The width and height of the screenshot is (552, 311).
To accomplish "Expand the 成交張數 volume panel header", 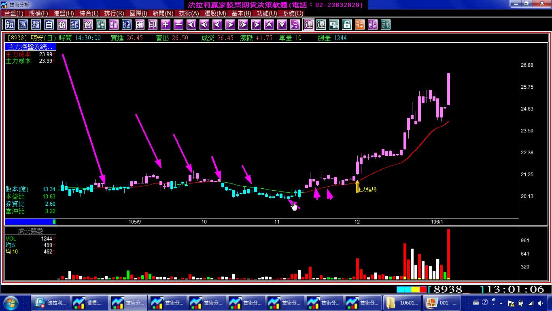I will click(x=30, y=231).
